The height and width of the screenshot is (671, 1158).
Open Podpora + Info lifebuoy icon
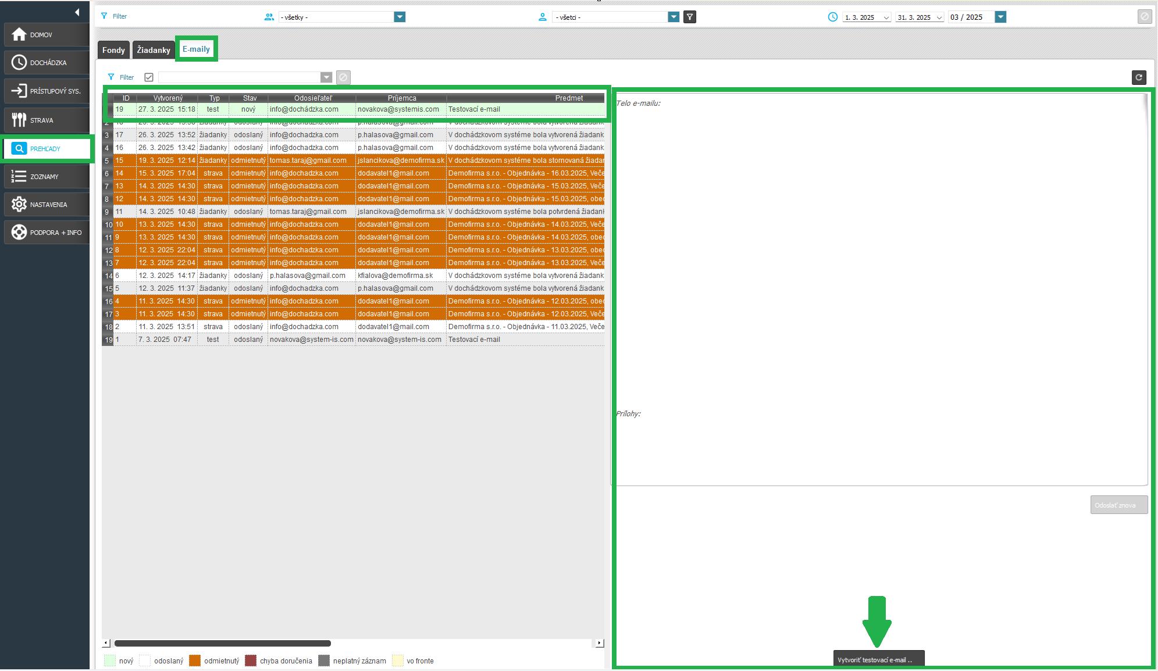[x=19, y=232]
